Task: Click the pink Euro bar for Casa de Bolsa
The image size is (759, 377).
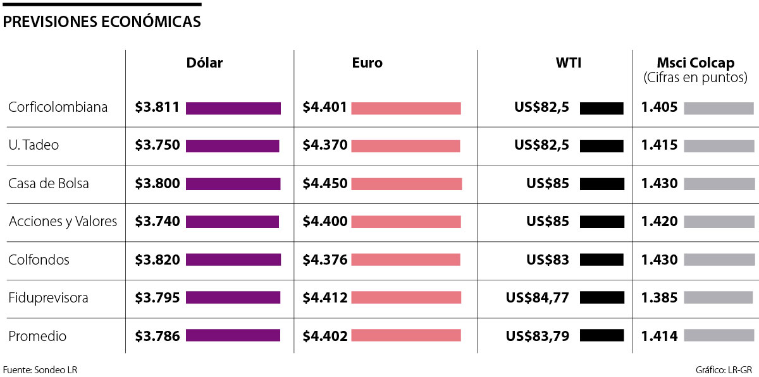Action: 406,184
